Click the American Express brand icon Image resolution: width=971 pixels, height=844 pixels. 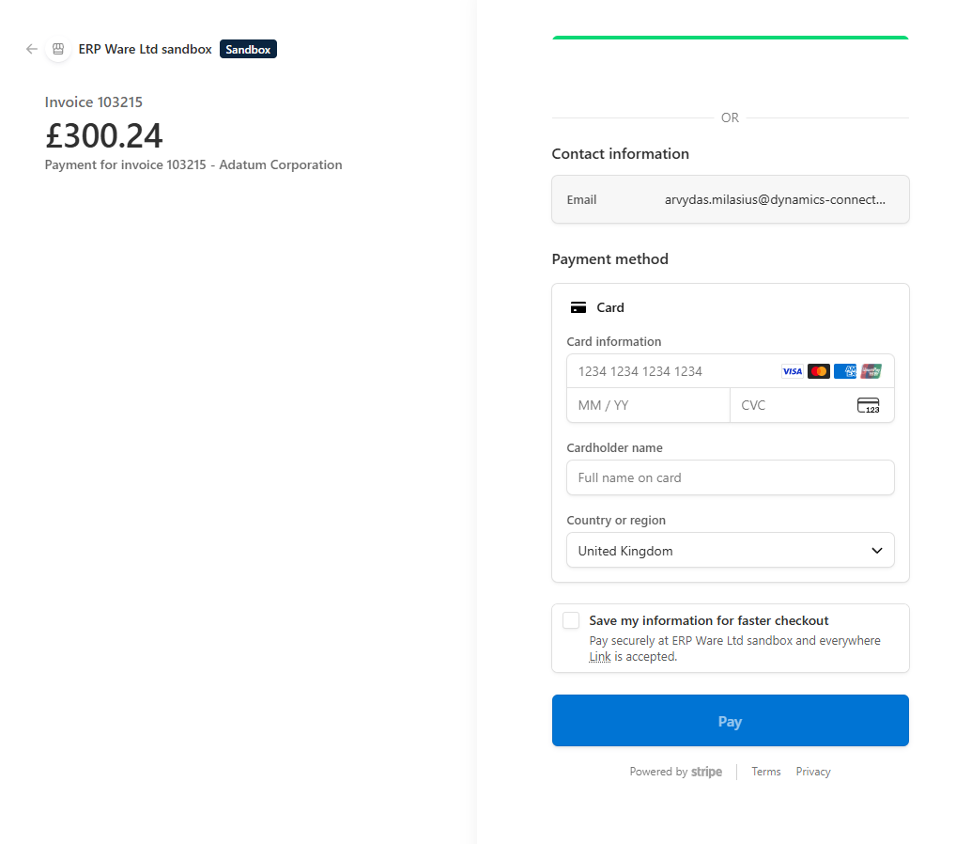[844, 371]
